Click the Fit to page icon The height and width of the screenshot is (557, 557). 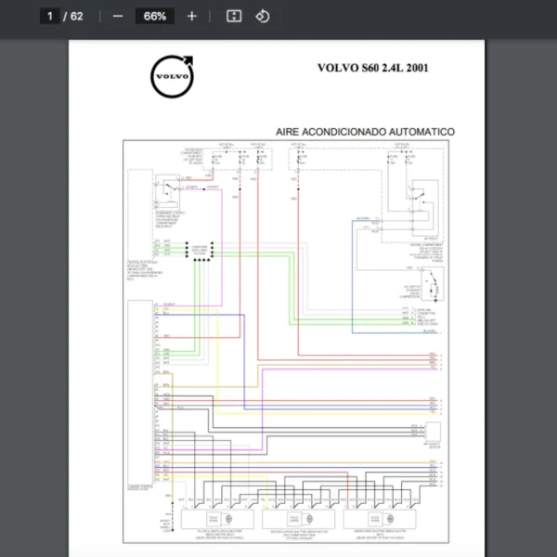click(x=235, y=16)
